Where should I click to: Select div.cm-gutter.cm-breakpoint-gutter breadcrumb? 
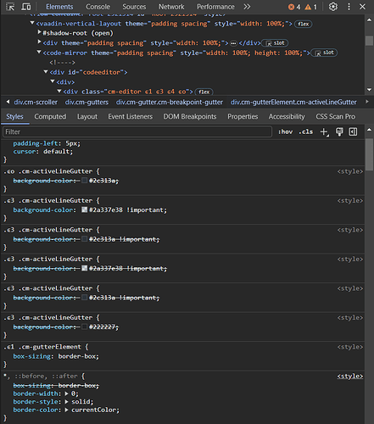170,103
